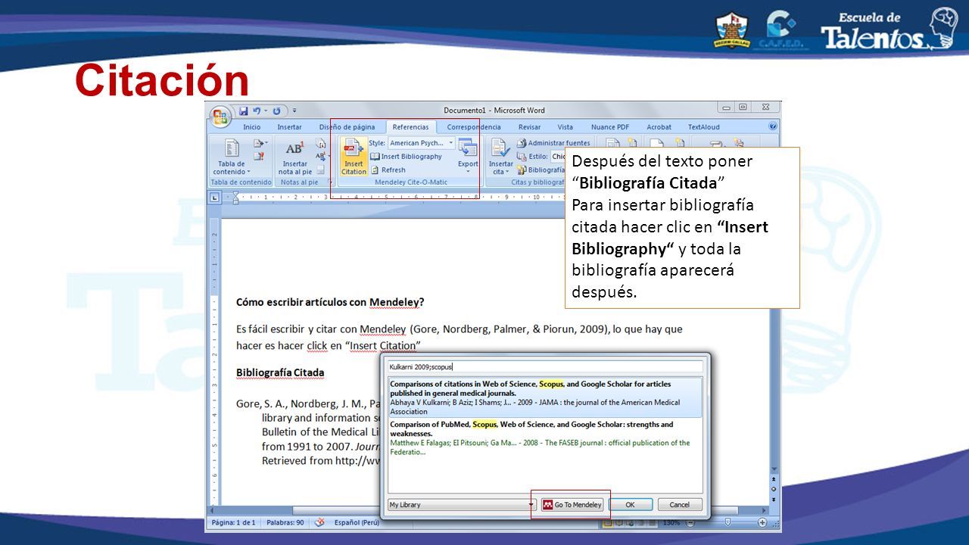Switch to the Acrobat tab
The width and height of the screenshot is (969, 545).
pyautogui.click(x=659, y=127)
